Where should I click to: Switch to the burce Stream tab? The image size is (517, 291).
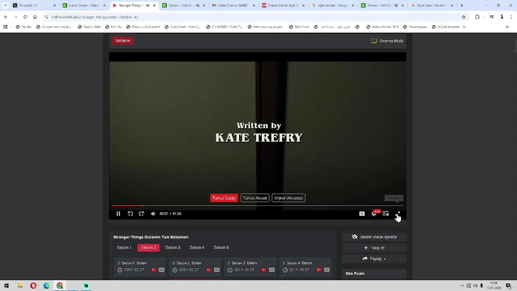click(84, 5)
